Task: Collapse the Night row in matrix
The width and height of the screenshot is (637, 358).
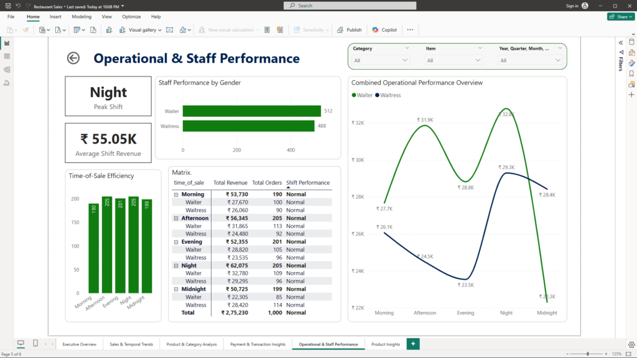Action: coord(176,265)
